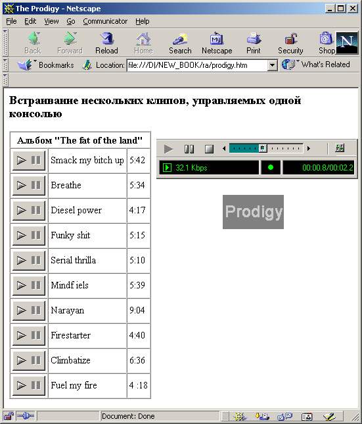Open the Help menu
This screenshot has width=362, height=424.
click(x=142, y=21)
